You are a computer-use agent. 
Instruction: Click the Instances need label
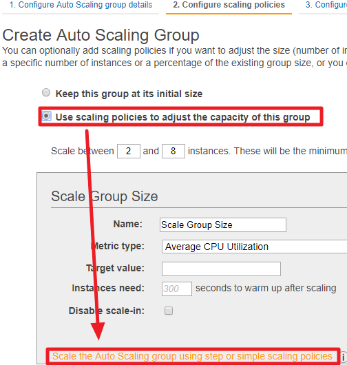coord(108,288)
